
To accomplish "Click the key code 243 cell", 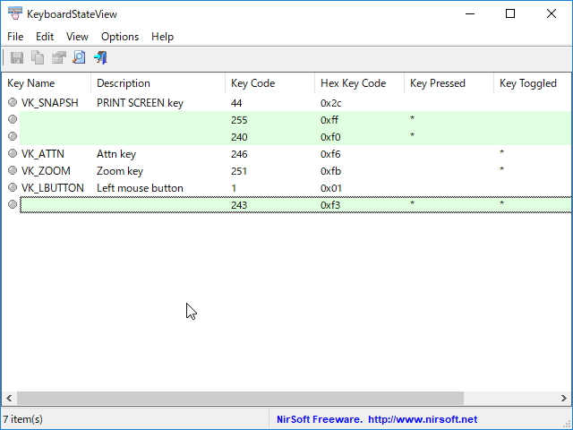I will click(x=239, y=205).
